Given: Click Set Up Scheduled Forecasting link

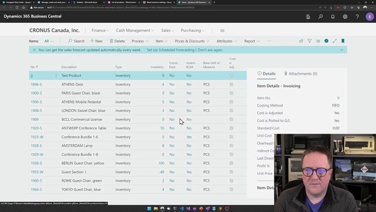Looking at the screenshot, I should click(170, 50).
